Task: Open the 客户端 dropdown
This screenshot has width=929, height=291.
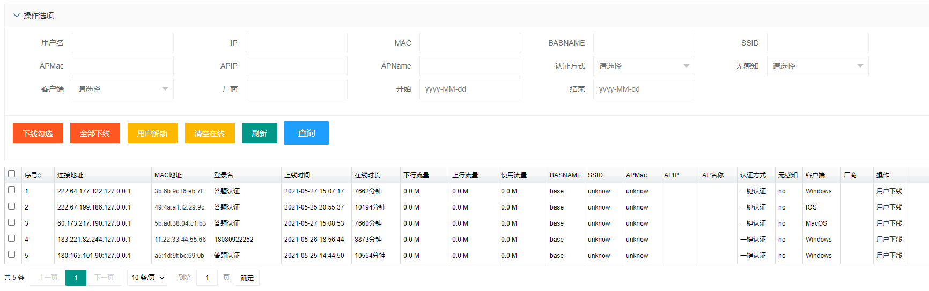Action: click(122, 89)
